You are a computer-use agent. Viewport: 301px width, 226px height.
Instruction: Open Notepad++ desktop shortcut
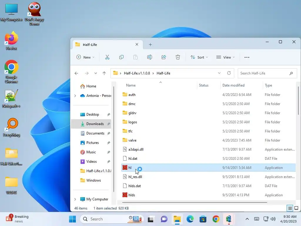click(11, 99)
